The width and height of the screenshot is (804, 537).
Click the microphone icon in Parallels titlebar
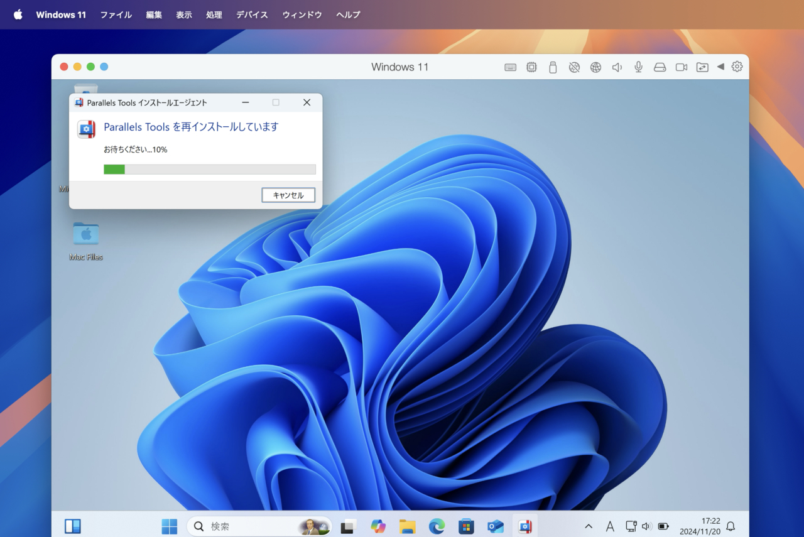638,67
